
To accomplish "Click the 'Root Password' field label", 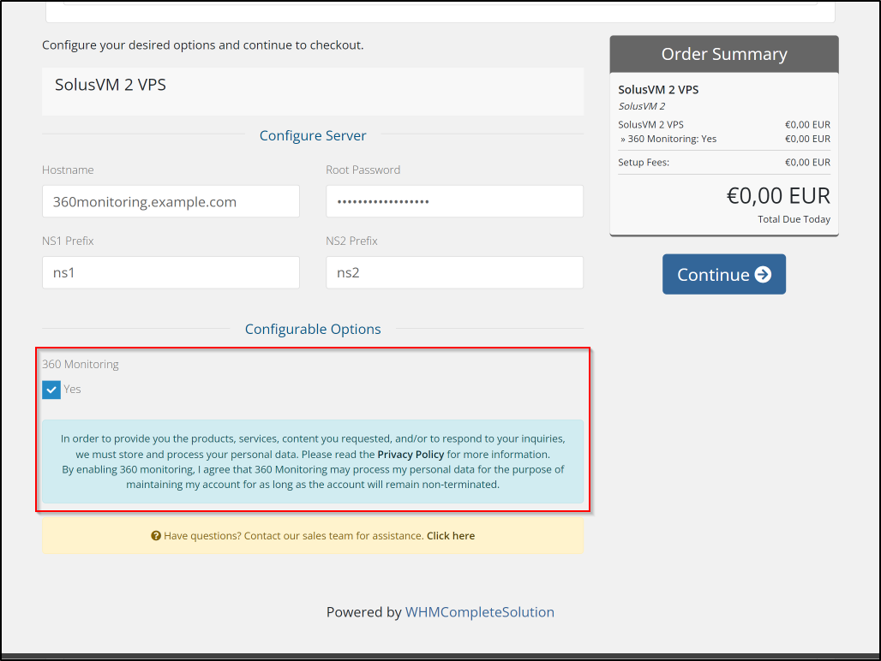I will pyautogui.click(x=363, y=170).
